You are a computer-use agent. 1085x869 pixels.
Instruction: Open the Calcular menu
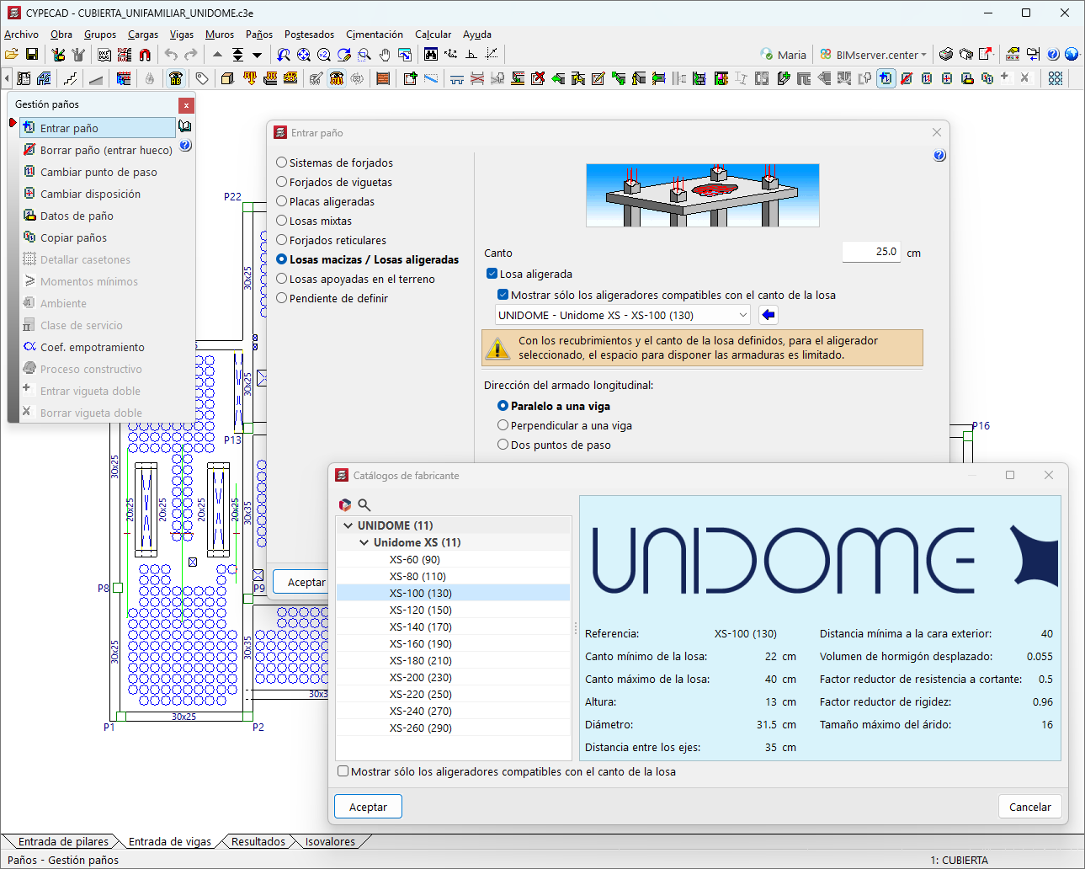pyautogui.click(x=433, y=35)
